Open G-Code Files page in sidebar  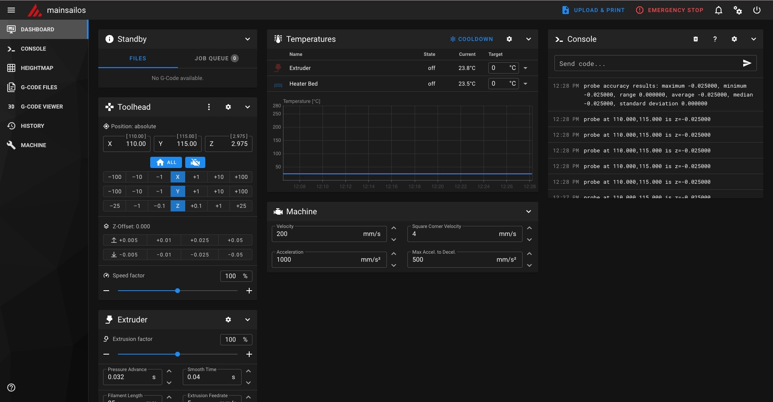44,87
